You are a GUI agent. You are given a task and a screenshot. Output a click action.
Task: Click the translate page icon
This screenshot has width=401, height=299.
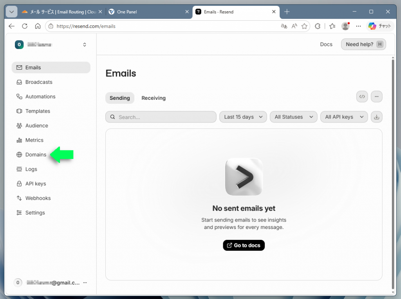[x=284, y=26]
